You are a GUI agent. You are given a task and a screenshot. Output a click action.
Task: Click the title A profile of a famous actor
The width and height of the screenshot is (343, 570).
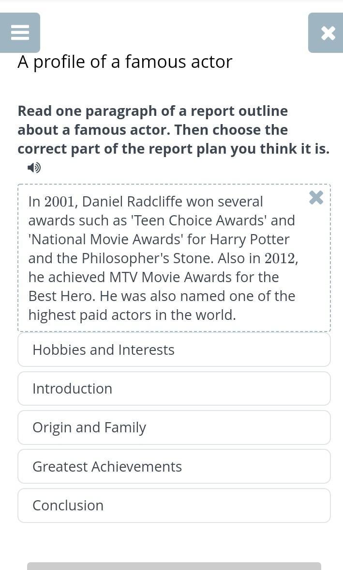125,62
